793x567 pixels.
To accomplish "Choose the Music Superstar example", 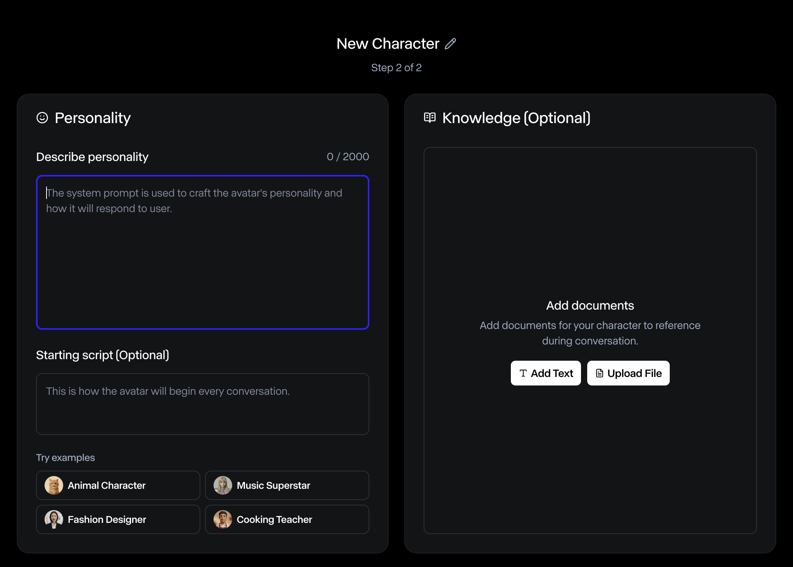I will point(287,485).
